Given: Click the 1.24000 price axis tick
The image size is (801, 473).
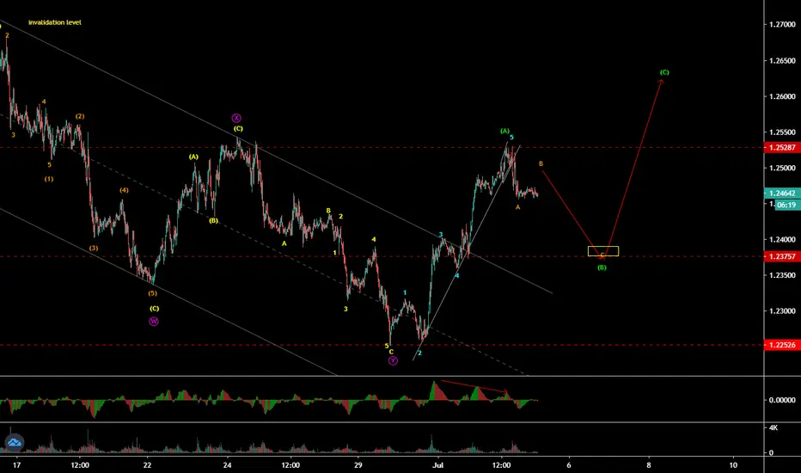Looking at the screenshot, I should (x=782, y=239).
